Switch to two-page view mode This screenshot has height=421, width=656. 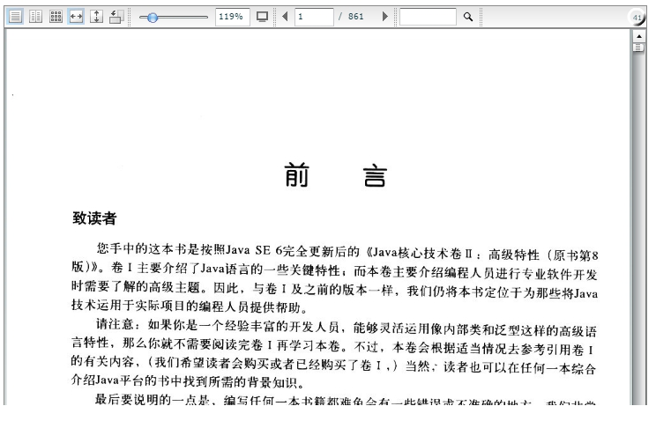(x=35, y=17)
